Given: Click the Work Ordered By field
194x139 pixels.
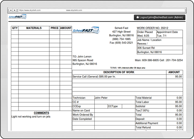Looking at the screenshot, I should 115,115.
